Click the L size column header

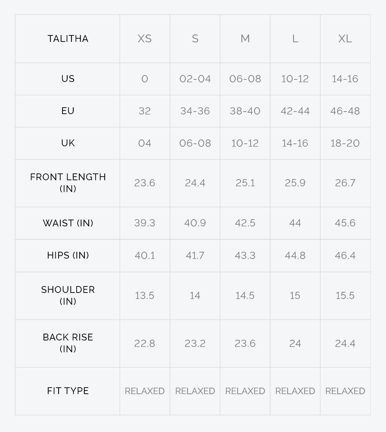[x=295, y=39]
